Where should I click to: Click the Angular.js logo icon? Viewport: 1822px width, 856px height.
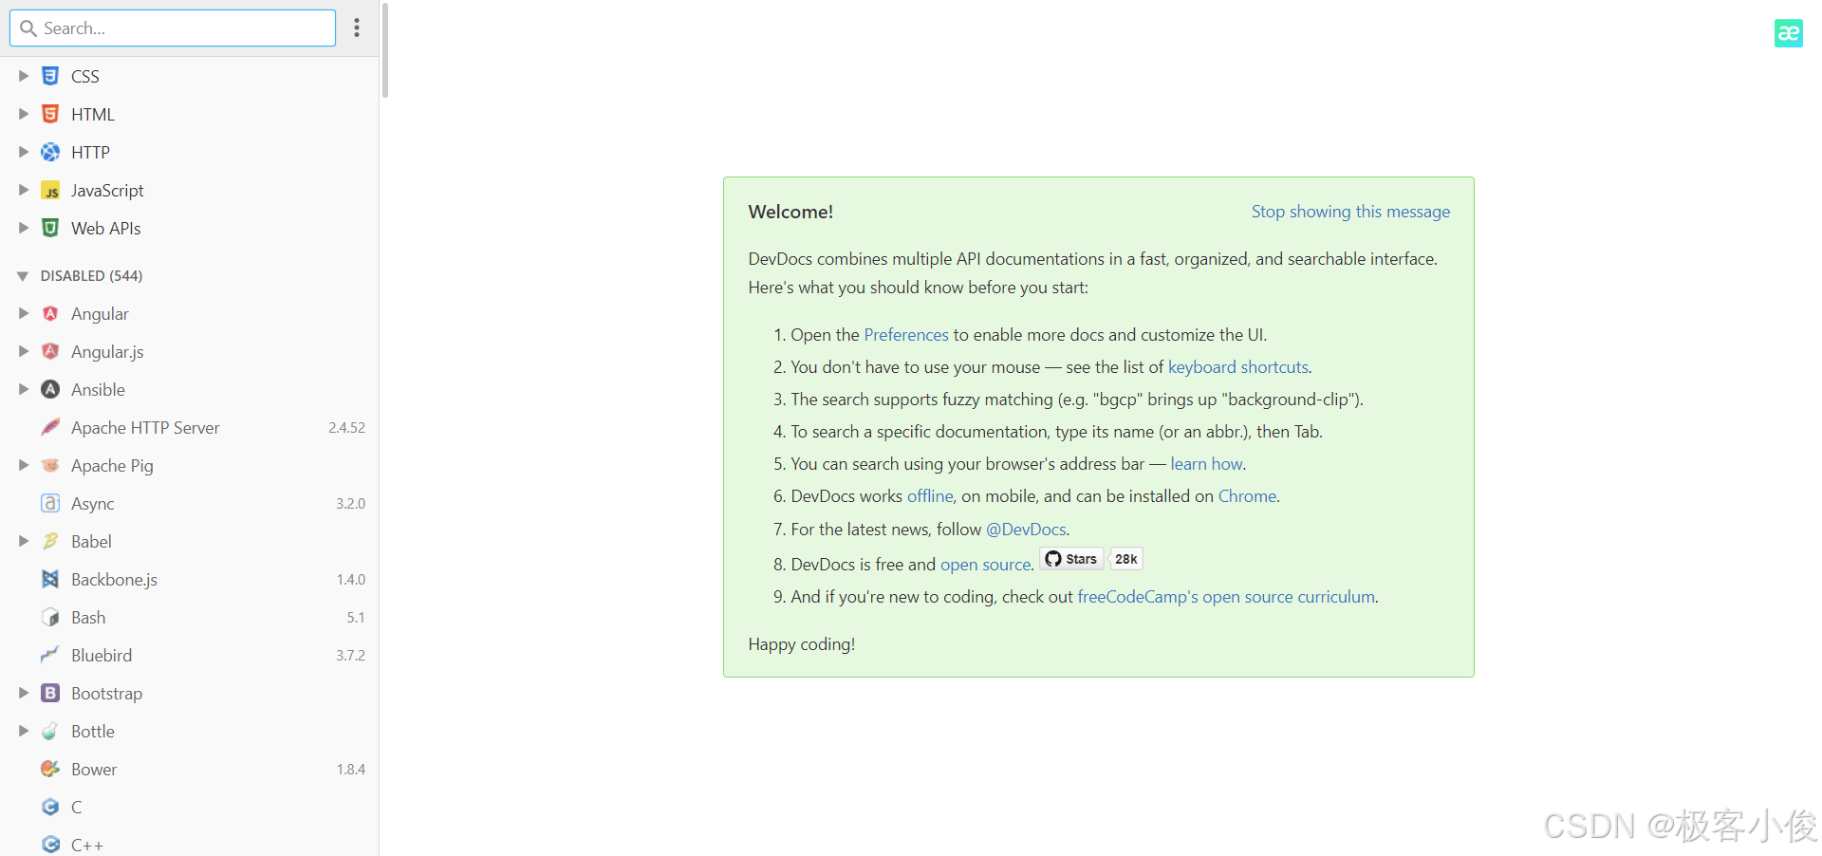tap(50, 351)
